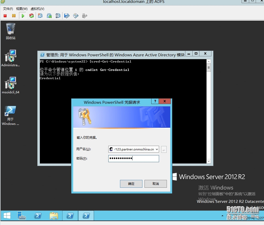Viewport: 264px width, 225px height.
Task: Open Server Manager from the taskbar
Action: (x=21, y=216)
